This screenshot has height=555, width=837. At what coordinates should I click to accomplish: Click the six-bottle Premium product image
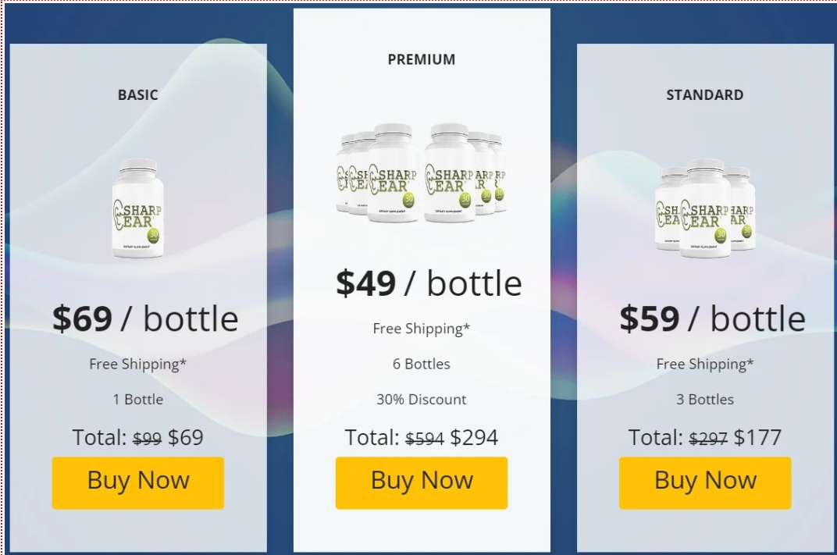[422, 173]
